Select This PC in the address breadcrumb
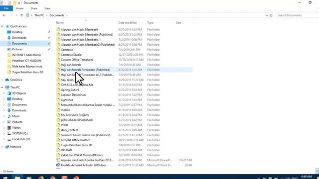This screenshot has width=319, height=179. coord(39,15)
